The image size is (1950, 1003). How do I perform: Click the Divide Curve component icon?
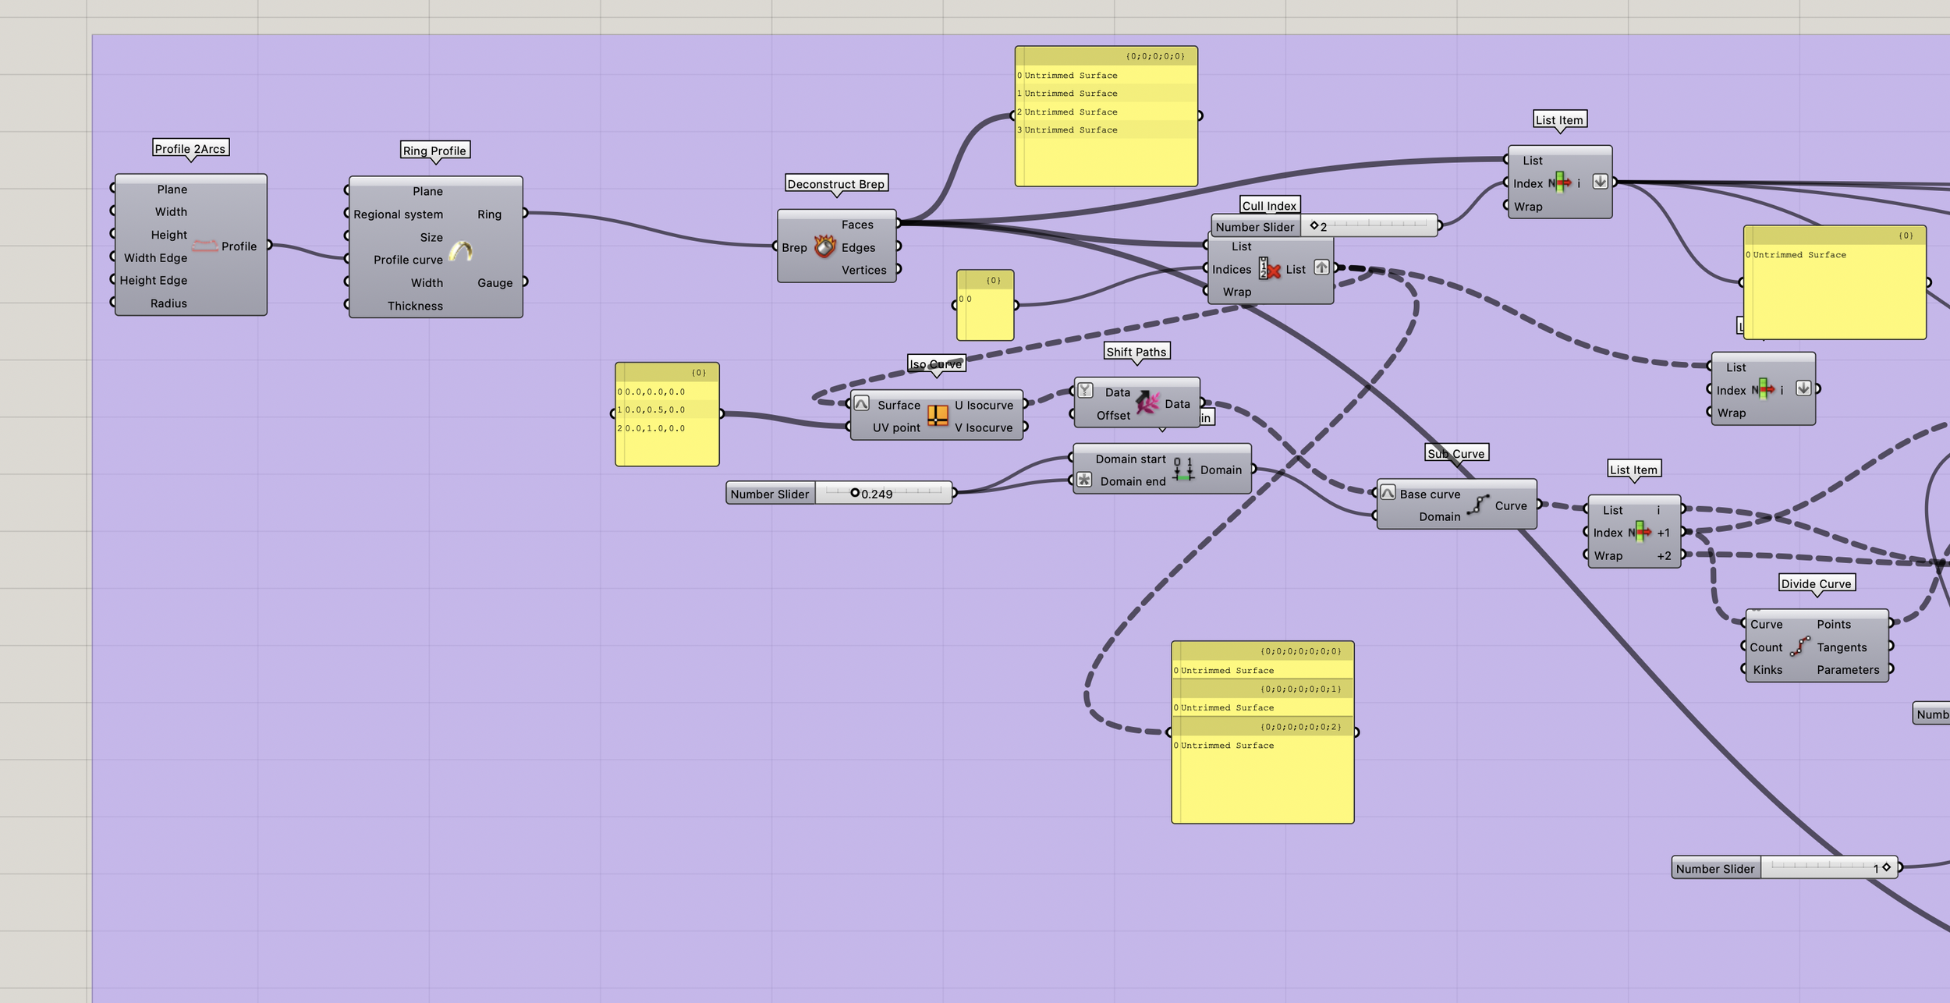tap(1799, 646)
